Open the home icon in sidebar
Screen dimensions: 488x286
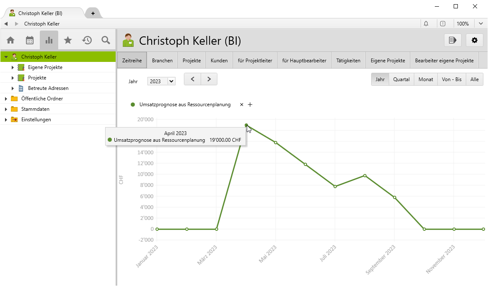click(10, 40)
